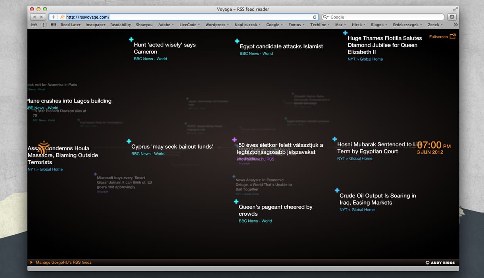Open the Blogok bookmarks menu
The image size is (484, 278).
380,25
